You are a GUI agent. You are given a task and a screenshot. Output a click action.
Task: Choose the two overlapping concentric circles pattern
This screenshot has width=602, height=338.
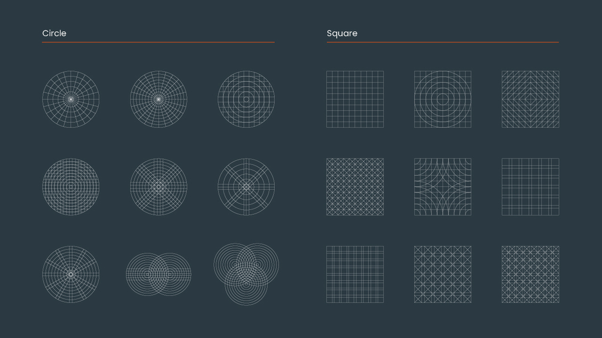[x=159, y=275]
